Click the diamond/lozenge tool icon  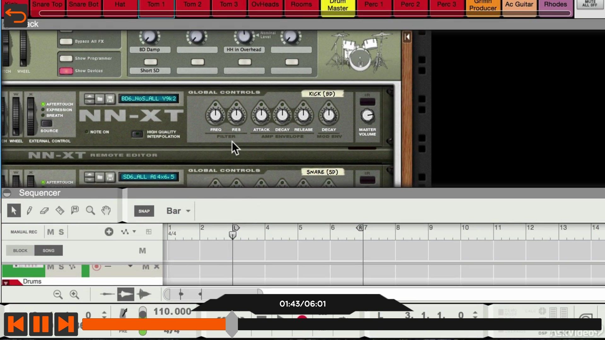coord(60,210)
